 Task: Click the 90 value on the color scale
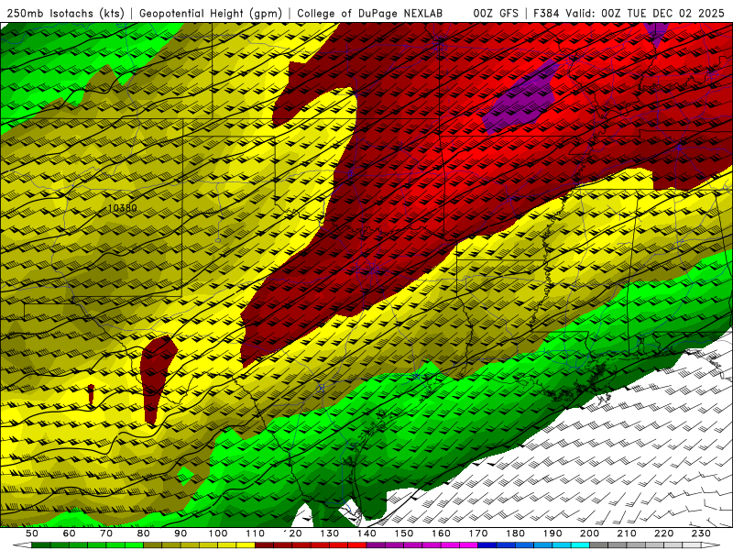[x=181, y=533]
